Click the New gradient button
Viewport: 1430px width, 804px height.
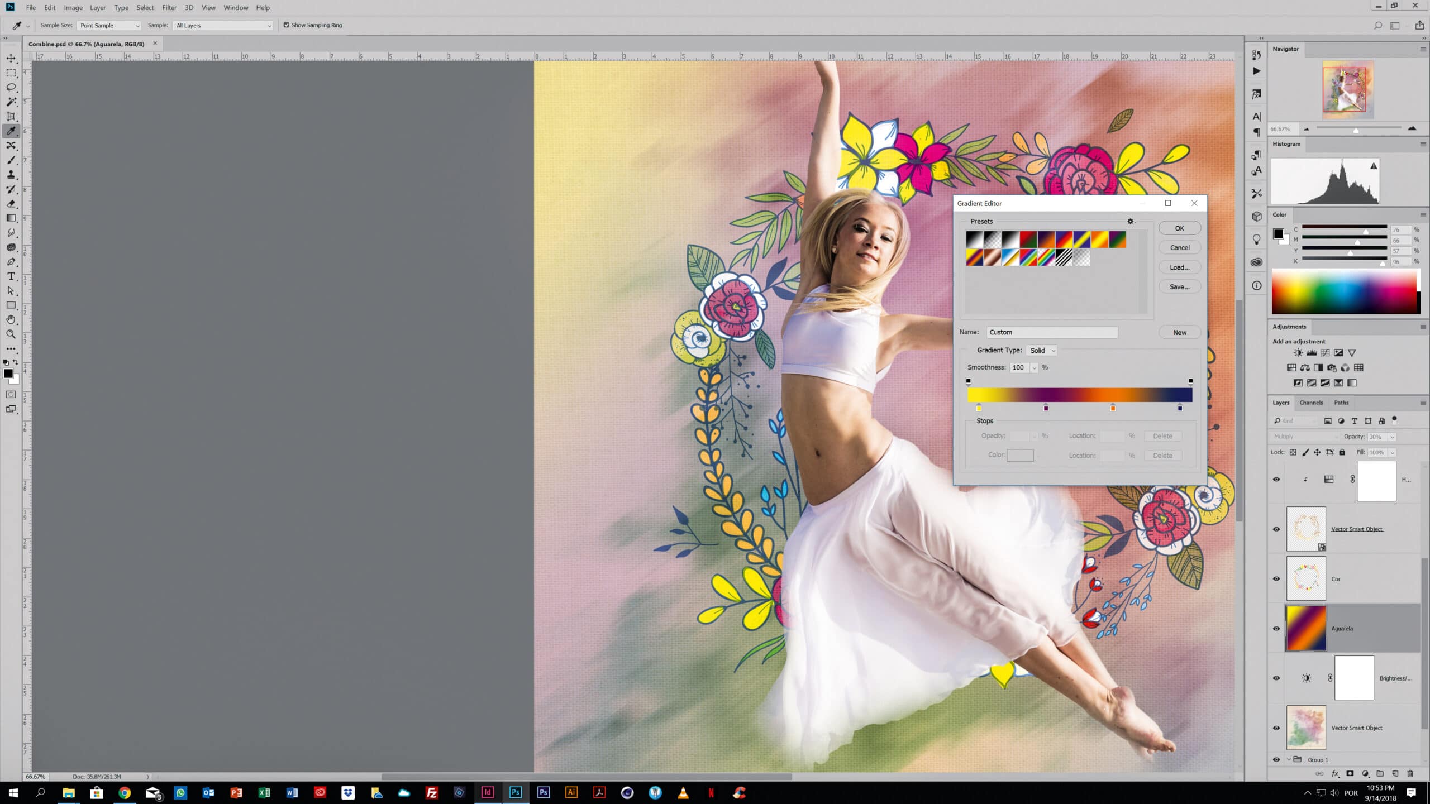click(1179, 333)
